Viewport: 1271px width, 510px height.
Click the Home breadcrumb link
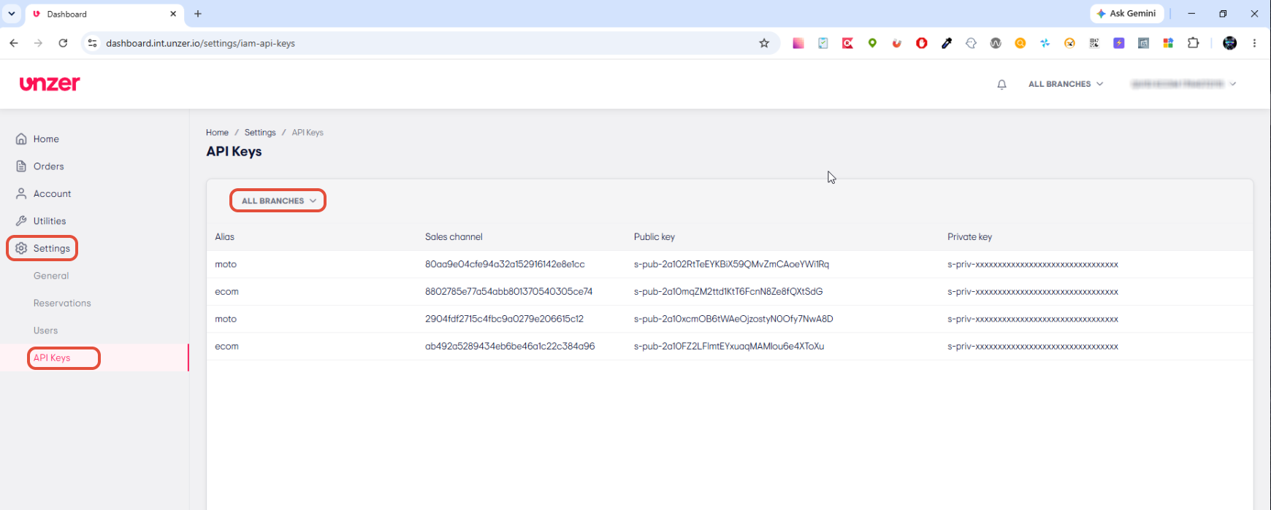(217, 132)
